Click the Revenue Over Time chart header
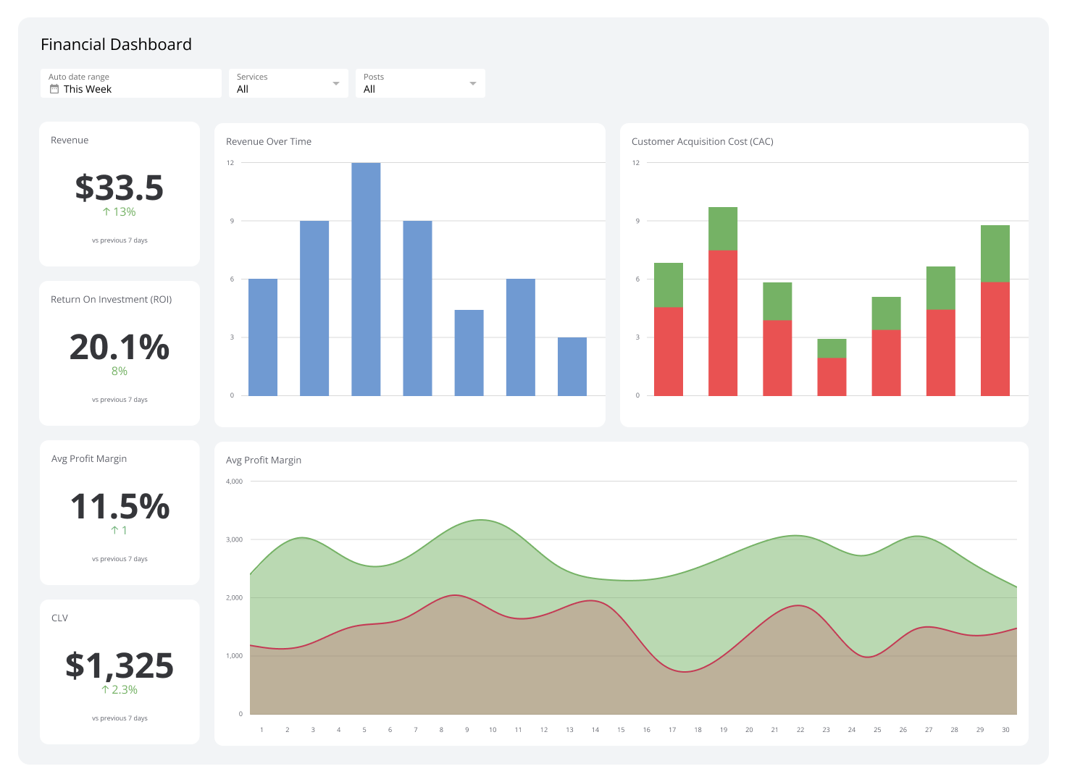 268,141
